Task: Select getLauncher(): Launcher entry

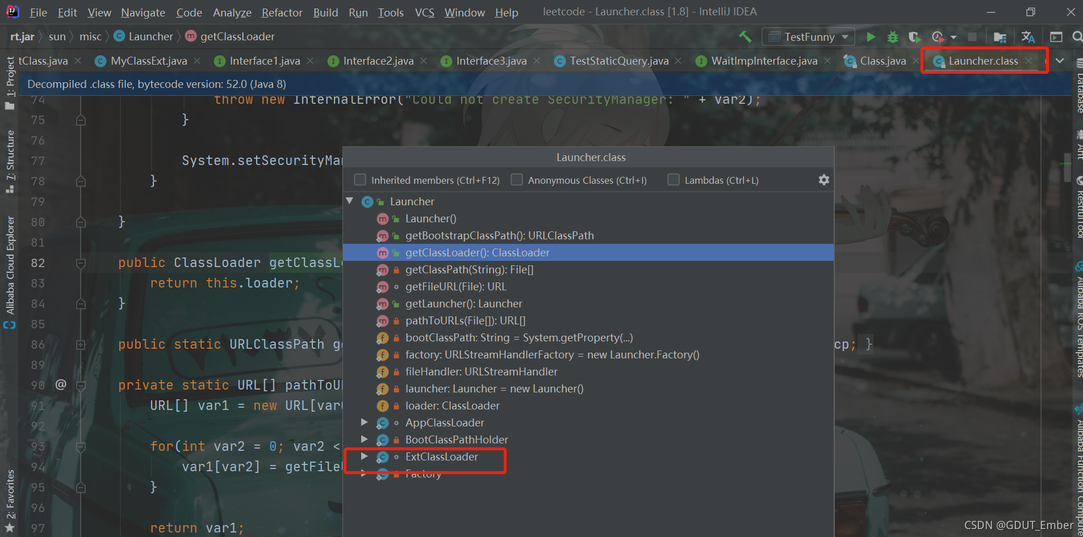Action: [x=588, y=303]
